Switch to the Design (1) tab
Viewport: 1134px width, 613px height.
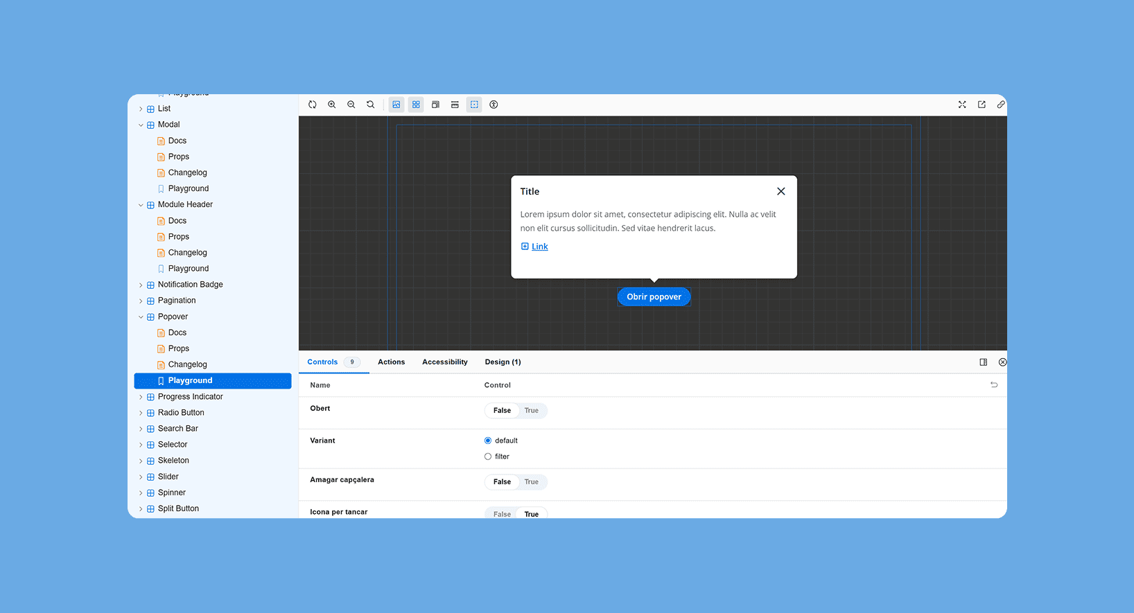tap(503, 362)
